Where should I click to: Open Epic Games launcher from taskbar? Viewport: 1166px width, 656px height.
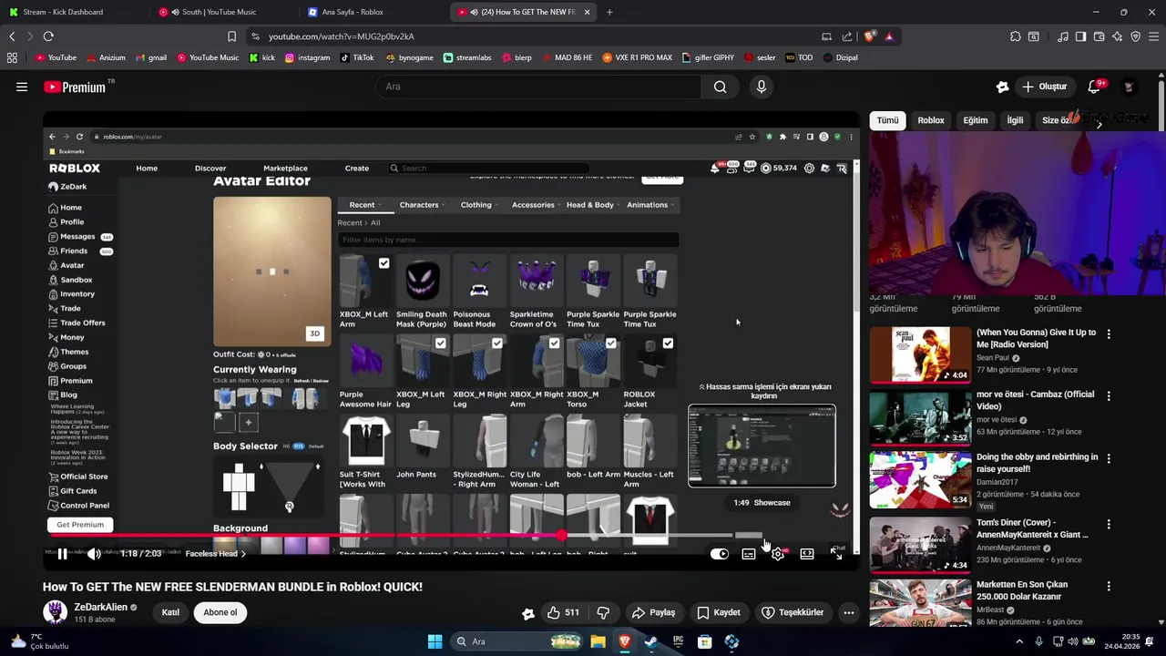coord(678,641)
